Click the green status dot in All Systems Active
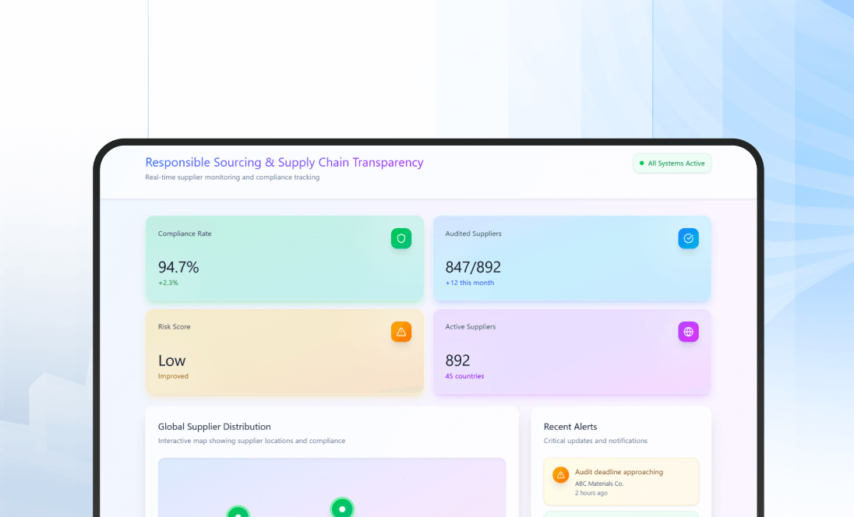This screenshot has width=854, height=517. 642,164
